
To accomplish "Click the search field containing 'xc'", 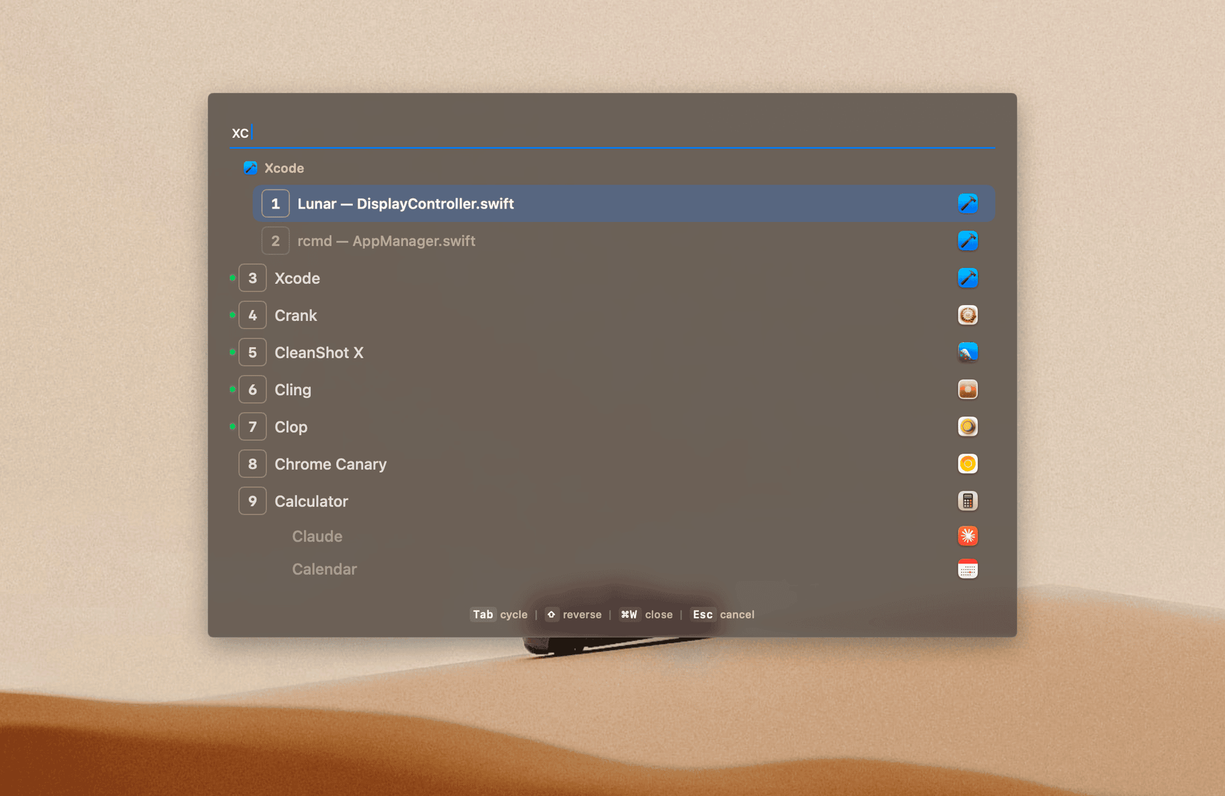I will point(611,133).
